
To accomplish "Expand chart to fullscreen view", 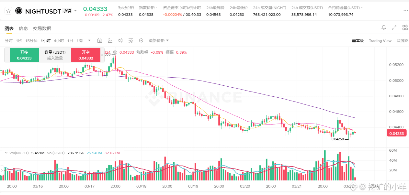I will [394, 27].
